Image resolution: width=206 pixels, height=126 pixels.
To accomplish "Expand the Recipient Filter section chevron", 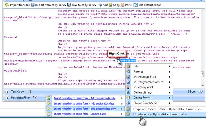I will (x=7, y=98).
